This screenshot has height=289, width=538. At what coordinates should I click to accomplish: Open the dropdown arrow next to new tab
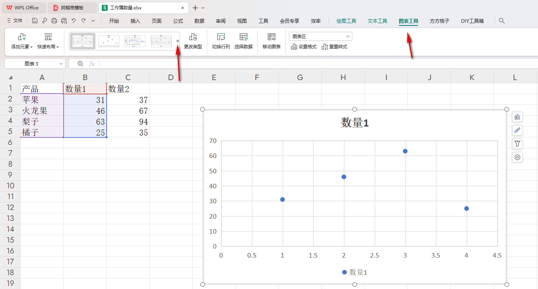tap(203, 7)
